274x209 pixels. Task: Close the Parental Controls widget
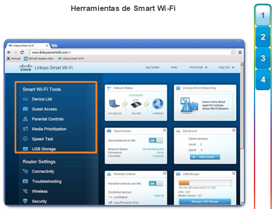(x=165, y=173)
